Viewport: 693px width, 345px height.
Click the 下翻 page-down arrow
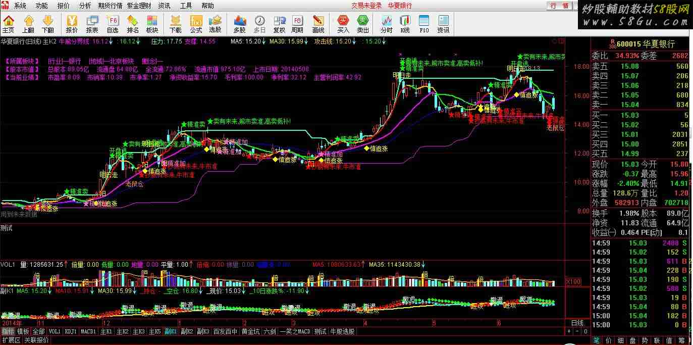coord(47,24)
